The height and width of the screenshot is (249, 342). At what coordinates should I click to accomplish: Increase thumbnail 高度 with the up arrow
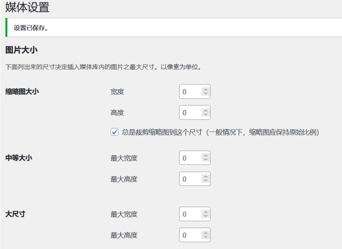(x=205, y=110)
